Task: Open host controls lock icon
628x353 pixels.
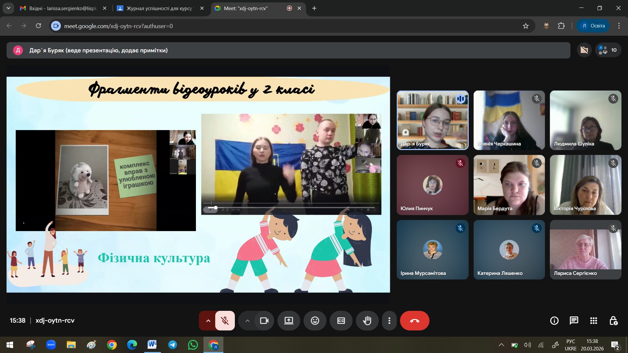Action: point(613,321)
